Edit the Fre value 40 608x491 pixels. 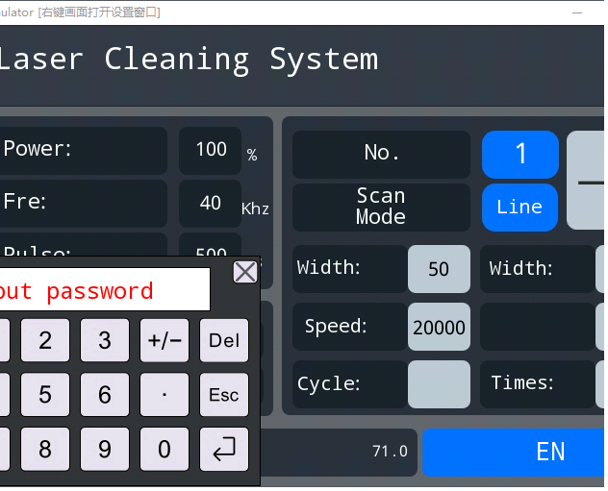click(x=211, y=204)
